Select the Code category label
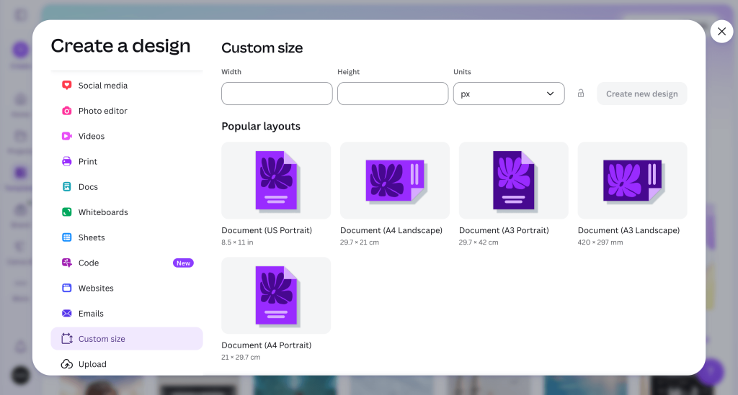 pos(89,263)
